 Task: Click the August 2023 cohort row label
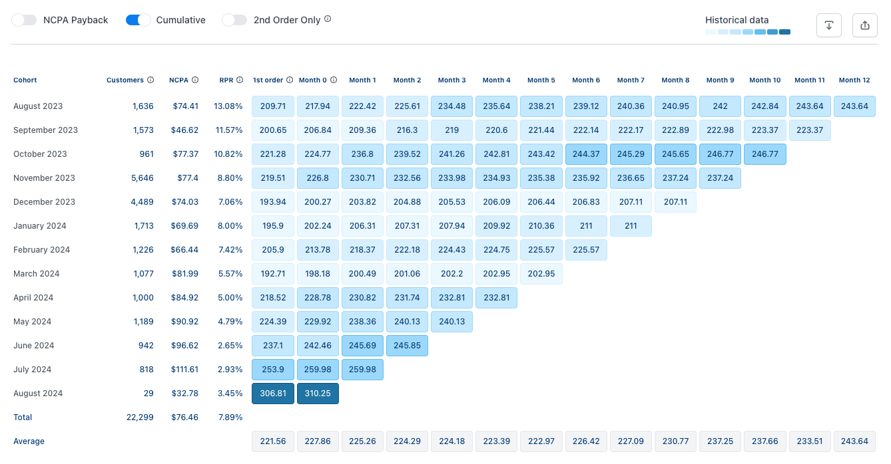click(38, 106)
